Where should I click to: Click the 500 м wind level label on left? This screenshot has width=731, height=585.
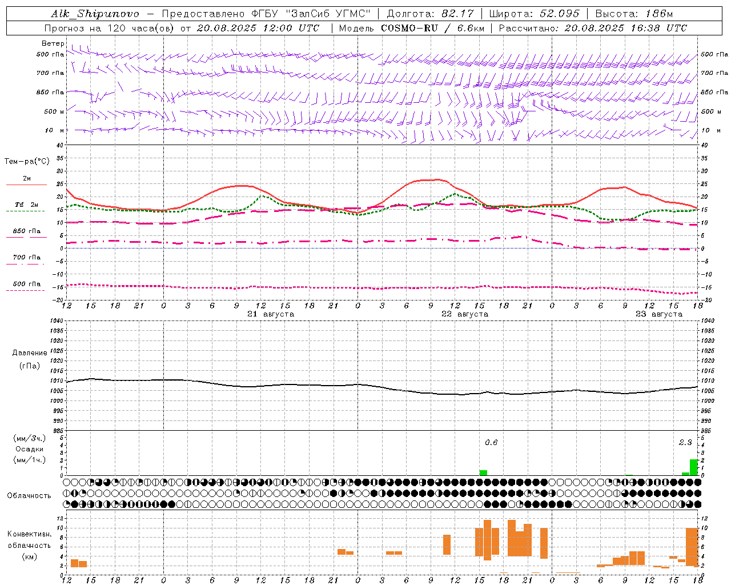54,112
